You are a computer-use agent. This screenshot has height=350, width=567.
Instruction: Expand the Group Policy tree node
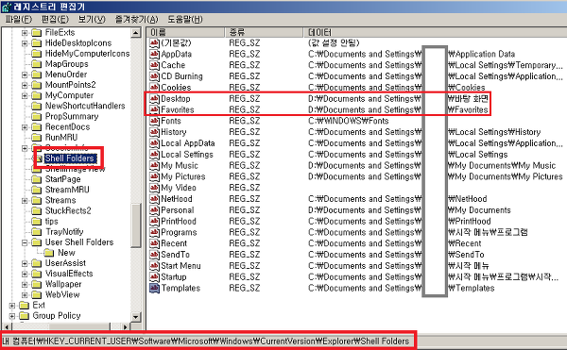pos(12,316)
